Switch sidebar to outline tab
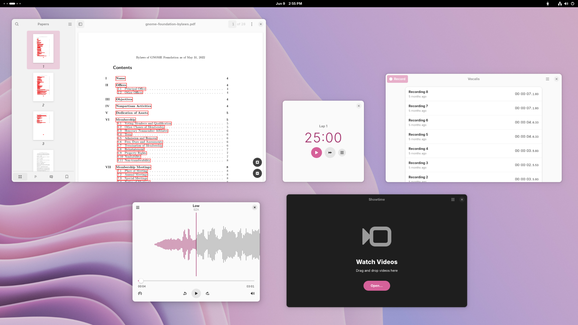The image size is (578, 325). (36, 177)
